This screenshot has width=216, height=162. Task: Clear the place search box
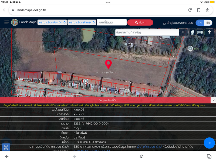pyautogui.click(x=183, y=32)
